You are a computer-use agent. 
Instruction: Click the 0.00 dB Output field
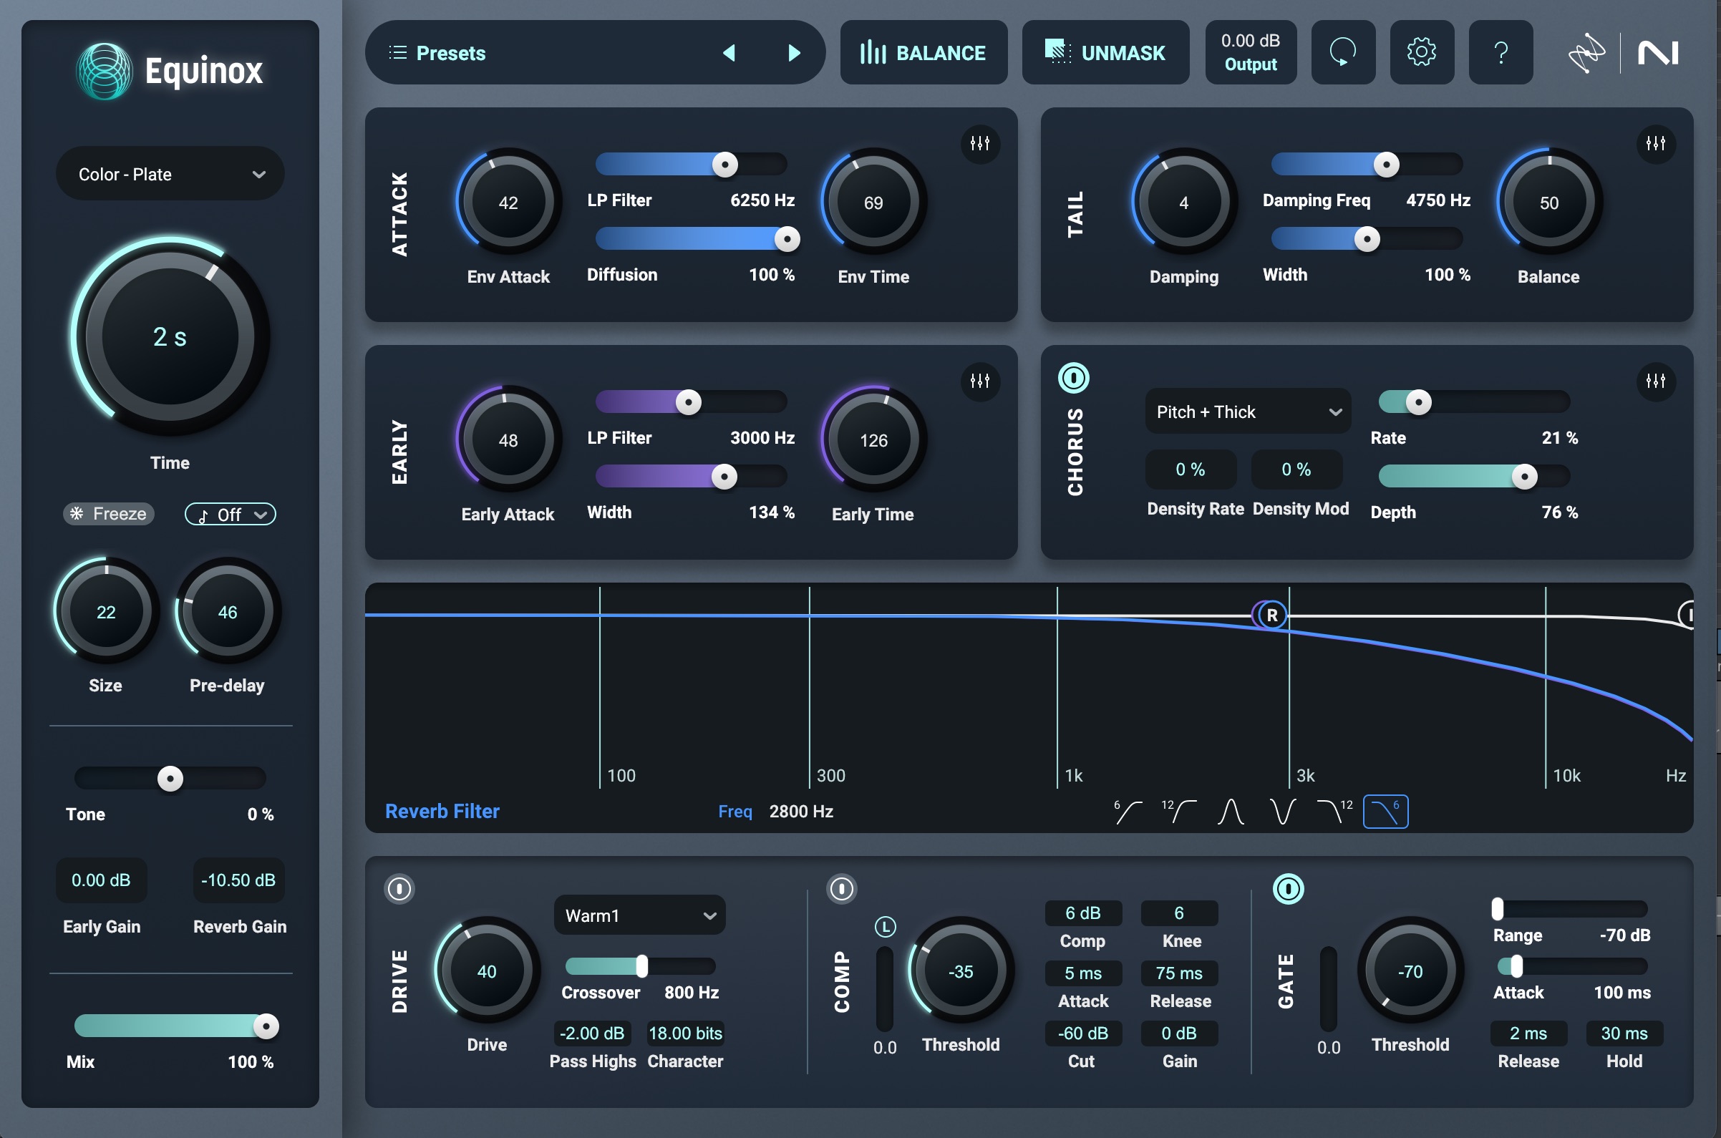(x=1251, y=52)
